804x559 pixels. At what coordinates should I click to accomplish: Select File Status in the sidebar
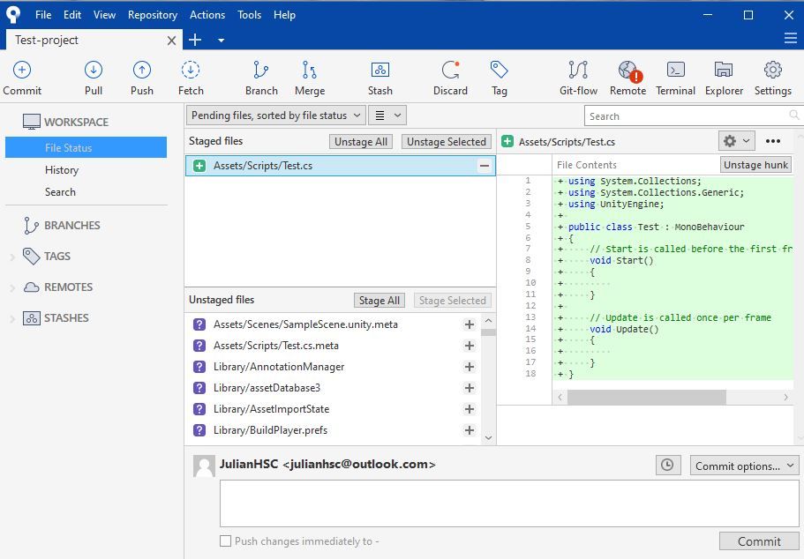click(x=86, y=147)
